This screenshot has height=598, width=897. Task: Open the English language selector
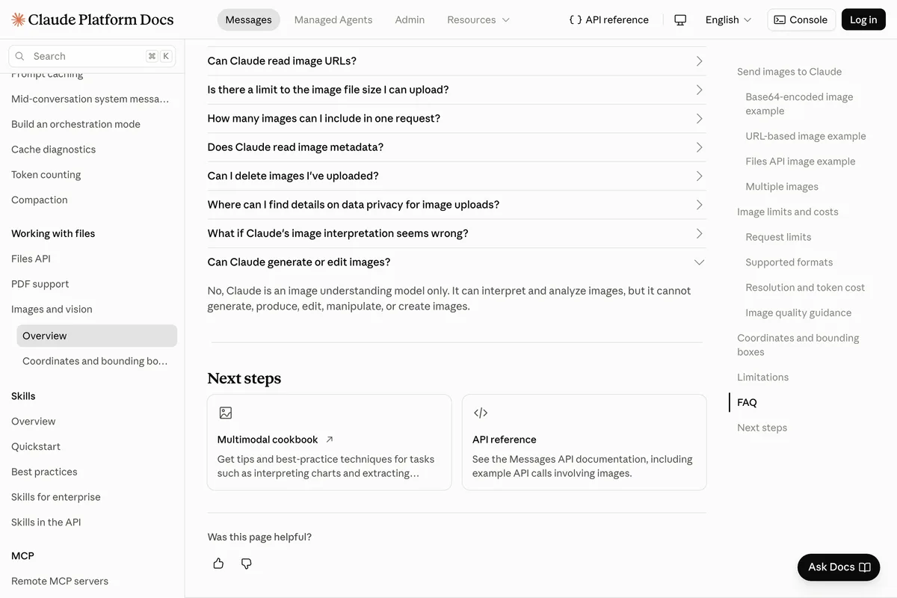(728, 20)
